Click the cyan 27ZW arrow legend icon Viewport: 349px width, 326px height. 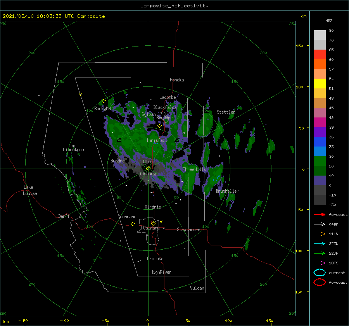[x=320, y=244]
